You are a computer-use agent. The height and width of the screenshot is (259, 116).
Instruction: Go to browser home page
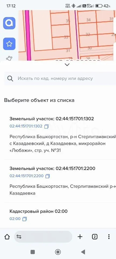pyautogui.click(x=7, y=237)
